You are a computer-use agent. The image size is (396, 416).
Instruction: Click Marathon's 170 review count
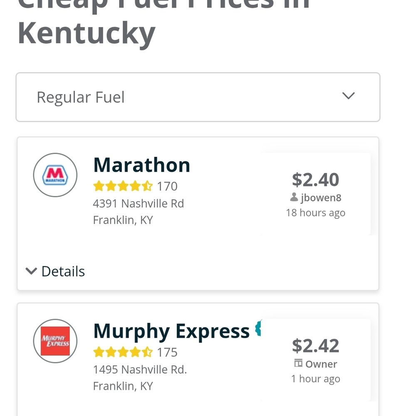pos(167,186)
